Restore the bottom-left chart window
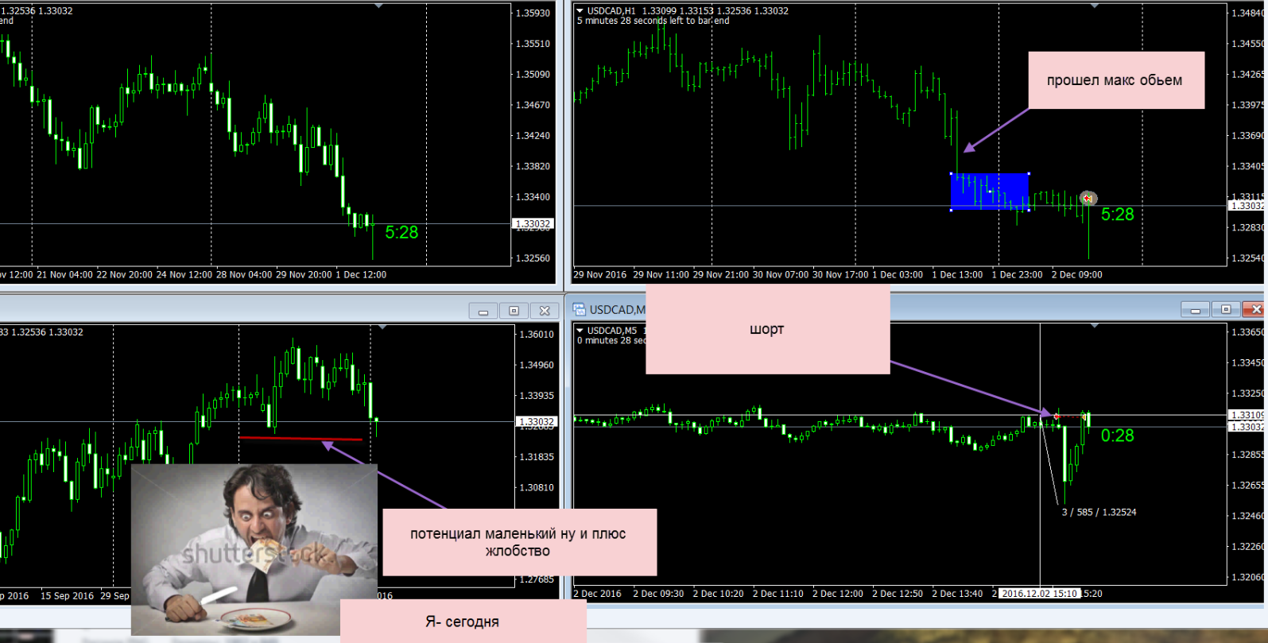1268x643 pixels. tap(514, 311)
